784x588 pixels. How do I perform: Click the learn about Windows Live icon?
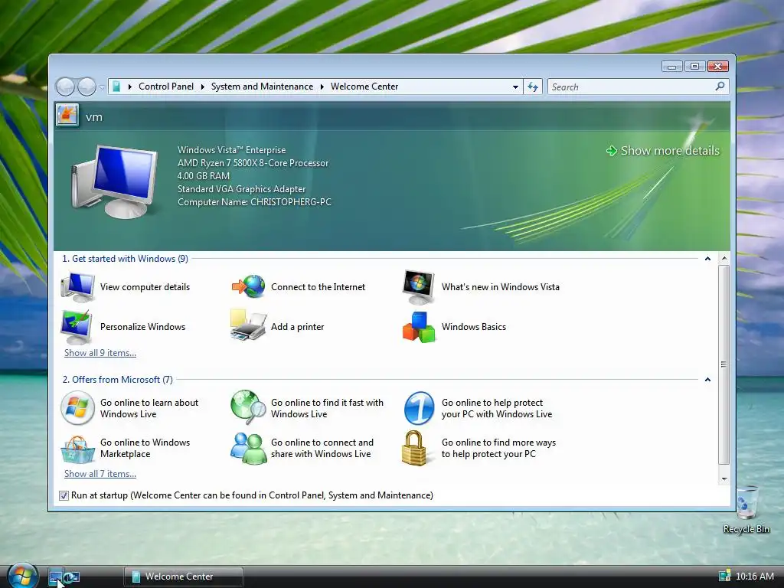tap(77, 408)
